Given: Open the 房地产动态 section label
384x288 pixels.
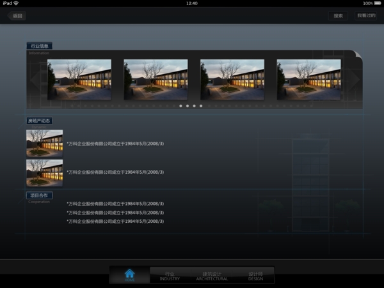Looking at the screenshot, I should pos(39,121).
